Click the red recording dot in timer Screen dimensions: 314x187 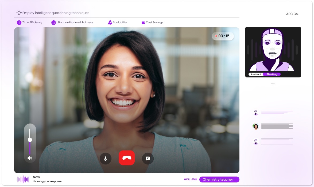point(216,36)
